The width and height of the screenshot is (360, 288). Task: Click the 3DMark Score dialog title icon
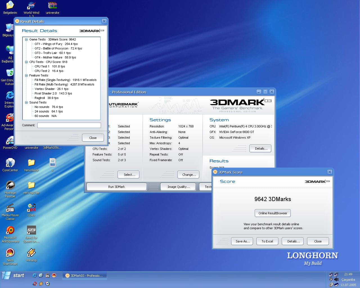215,172
